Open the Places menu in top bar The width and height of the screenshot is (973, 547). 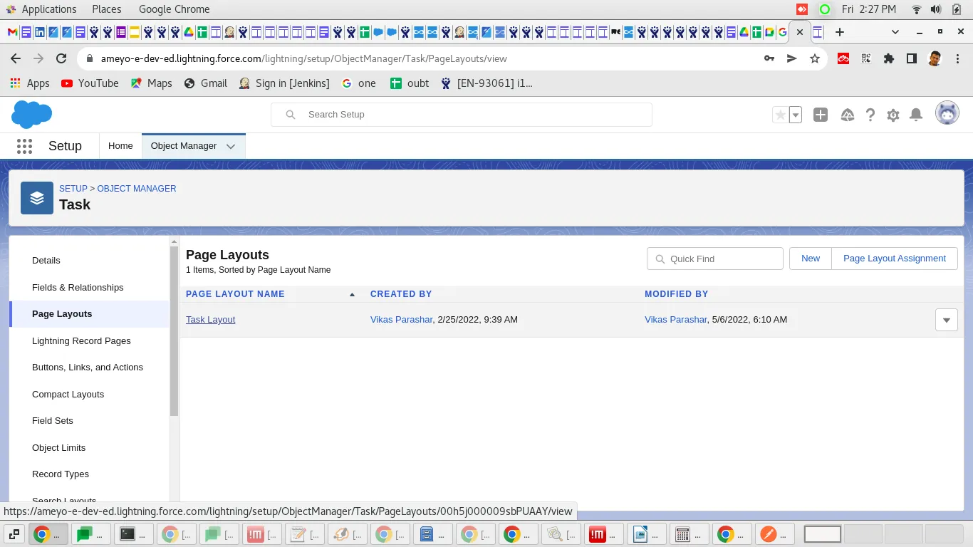pos(107,9)
